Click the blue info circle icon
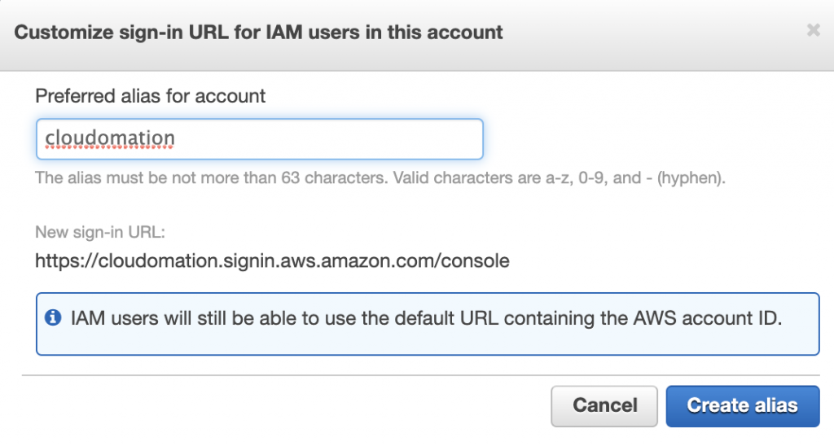The height and width of the screenshot is (446, 834). (53, 317)
